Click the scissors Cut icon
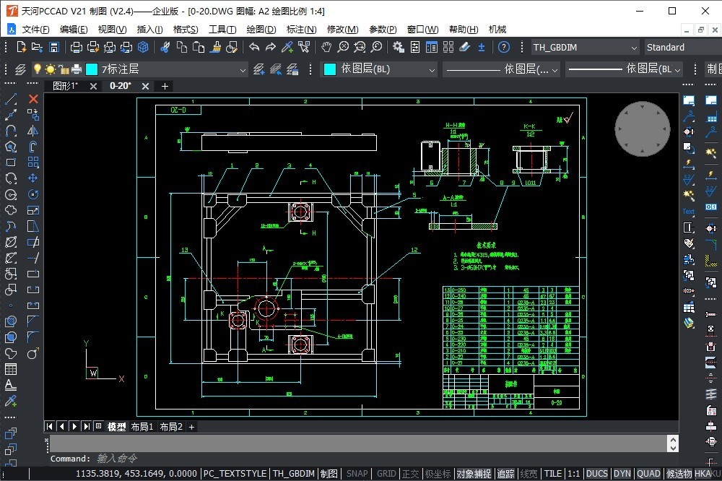The width and height of the screenshot is (722, 481). 165,47
